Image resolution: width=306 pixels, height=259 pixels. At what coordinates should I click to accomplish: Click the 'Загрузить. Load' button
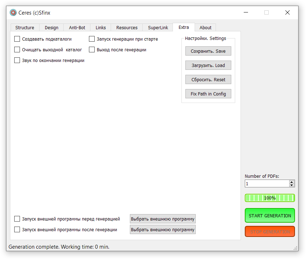click(x=208, y=65)
